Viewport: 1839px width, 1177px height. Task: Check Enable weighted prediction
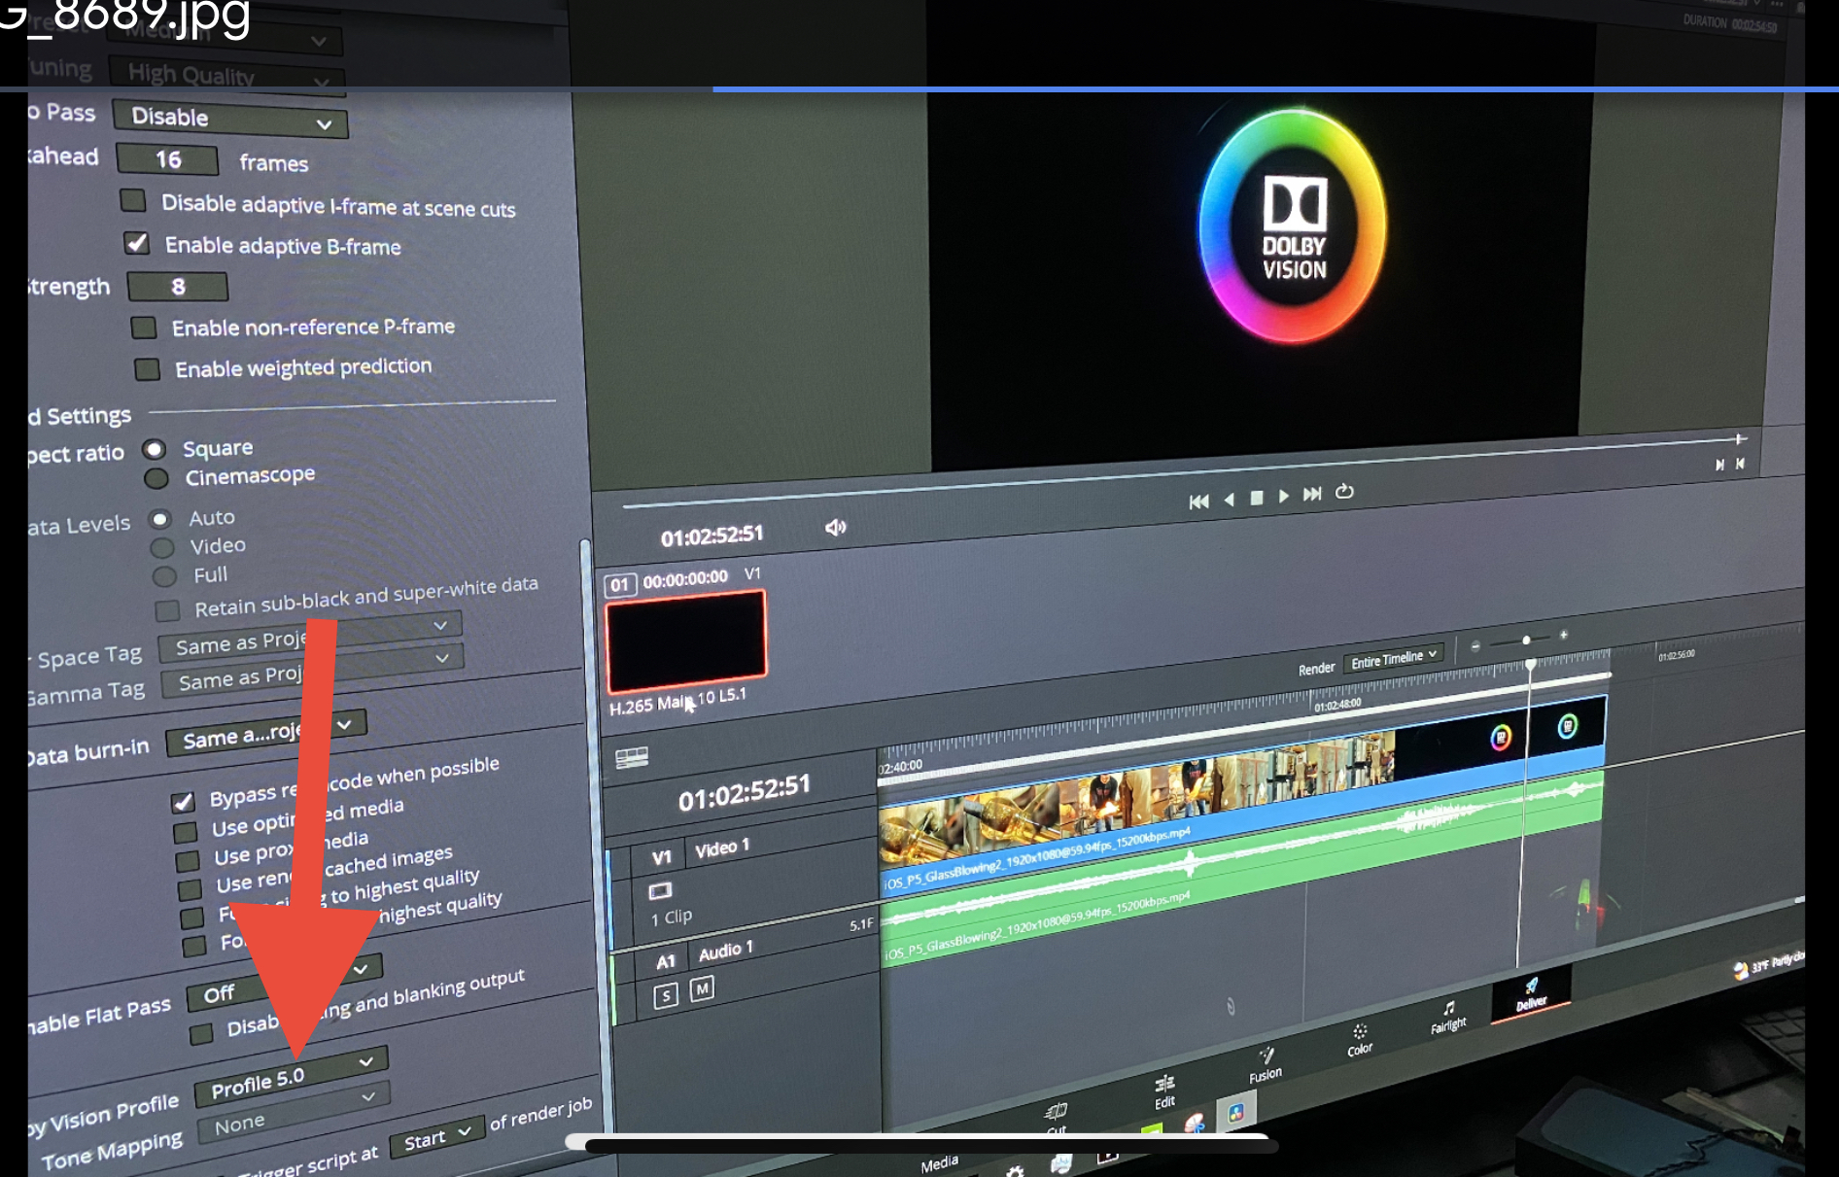click(147, 369)
